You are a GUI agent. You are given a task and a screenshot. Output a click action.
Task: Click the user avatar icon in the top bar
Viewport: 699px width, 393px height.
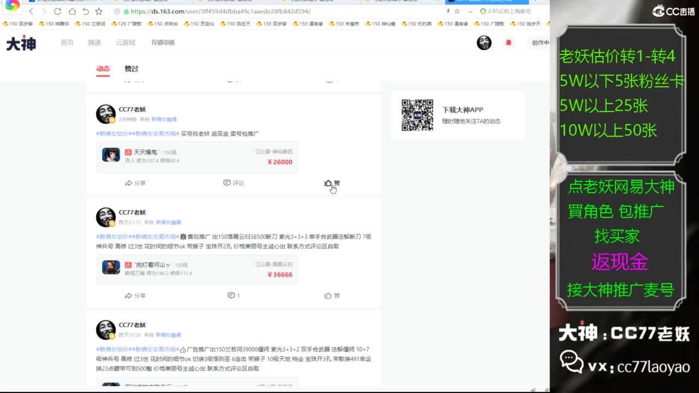point(484,43)
